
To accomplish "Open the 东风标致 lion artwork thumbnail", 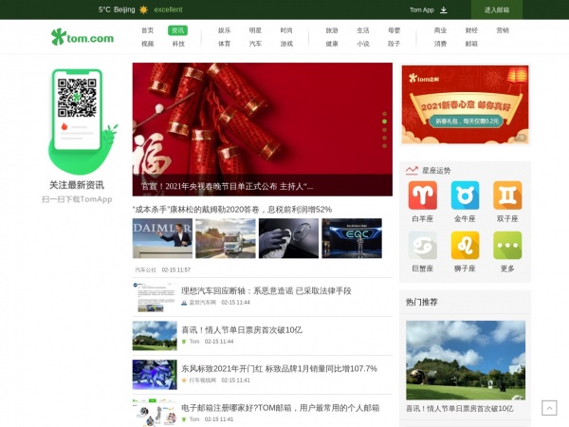I will [155, 375].
